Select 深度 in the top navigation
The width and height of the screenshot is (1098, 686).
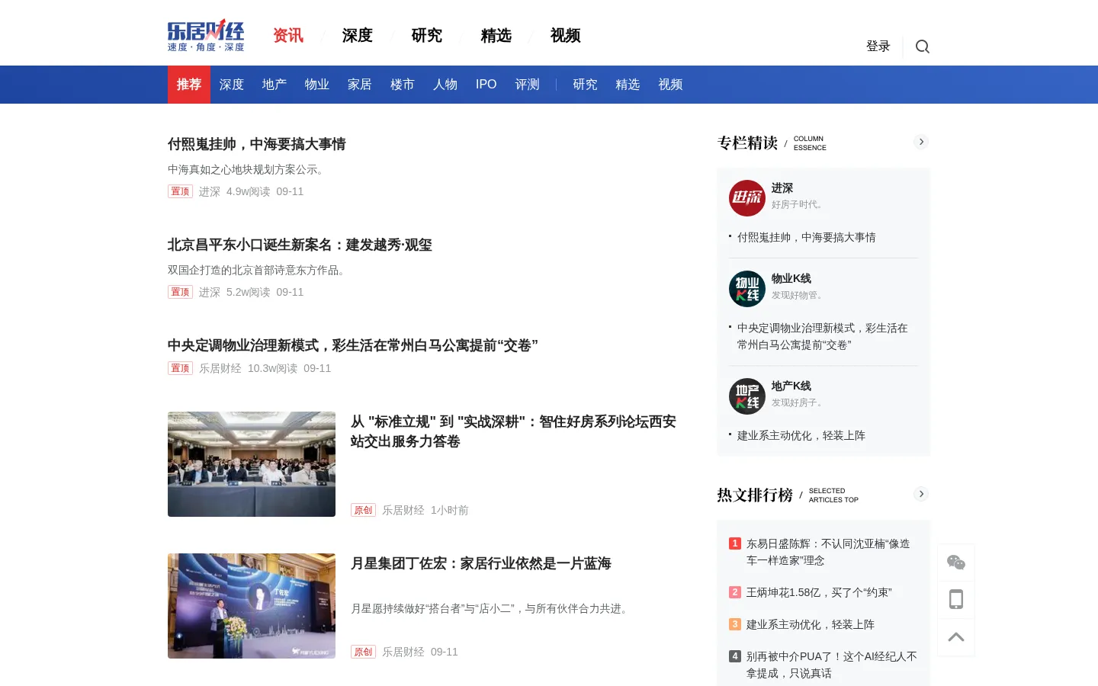pos(358,36)
